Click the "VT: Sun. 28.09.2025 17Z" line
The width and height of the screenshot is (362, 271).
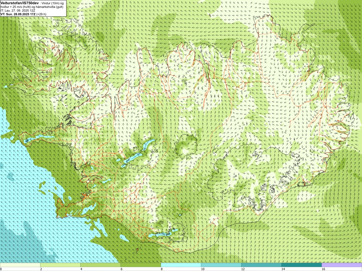(18, 14)
